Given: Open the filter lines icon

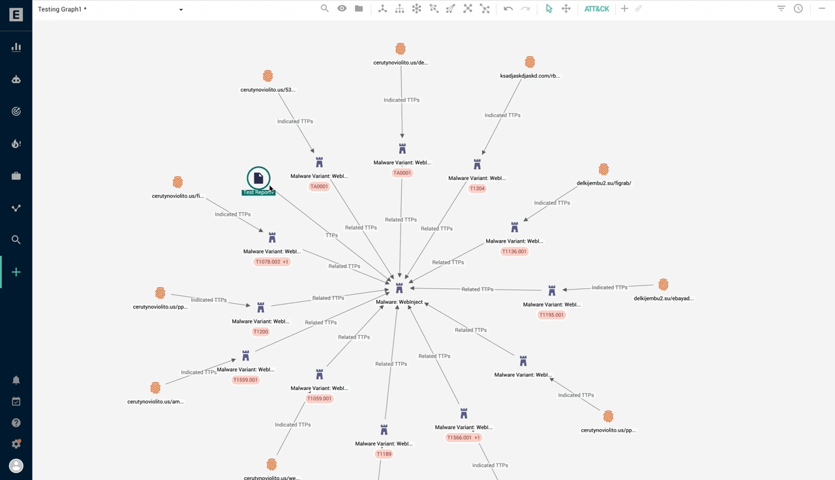Looking at the screenshot, I should point(781,8).
